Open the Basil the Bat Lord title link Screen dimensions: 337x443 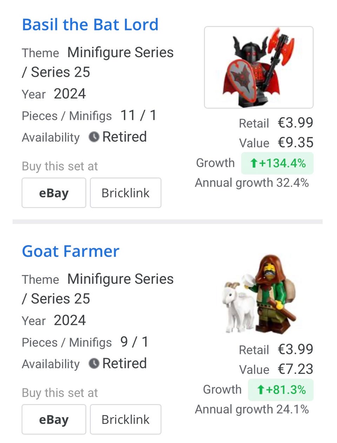click(90, 25)
